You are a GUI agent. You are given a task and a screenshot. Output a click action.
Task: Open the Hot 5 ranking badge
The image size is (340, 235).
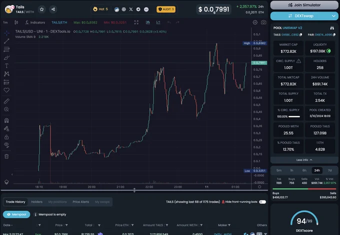[100, 9]
